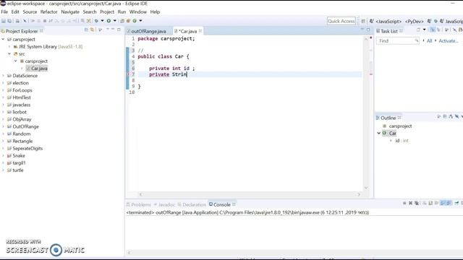Collapse the Car node in Outline
This screenshot has height=260, width=463.
click(378, 133)
